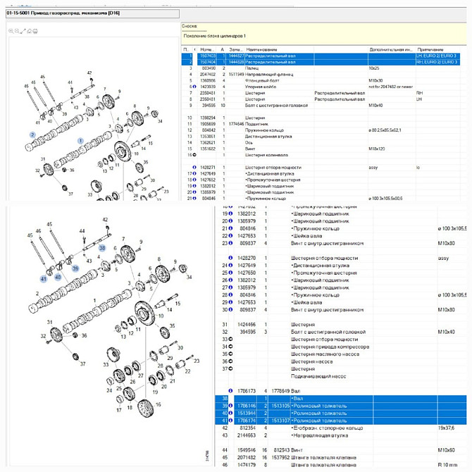Select row 7 Шестерня marked RH

[321, 93]
